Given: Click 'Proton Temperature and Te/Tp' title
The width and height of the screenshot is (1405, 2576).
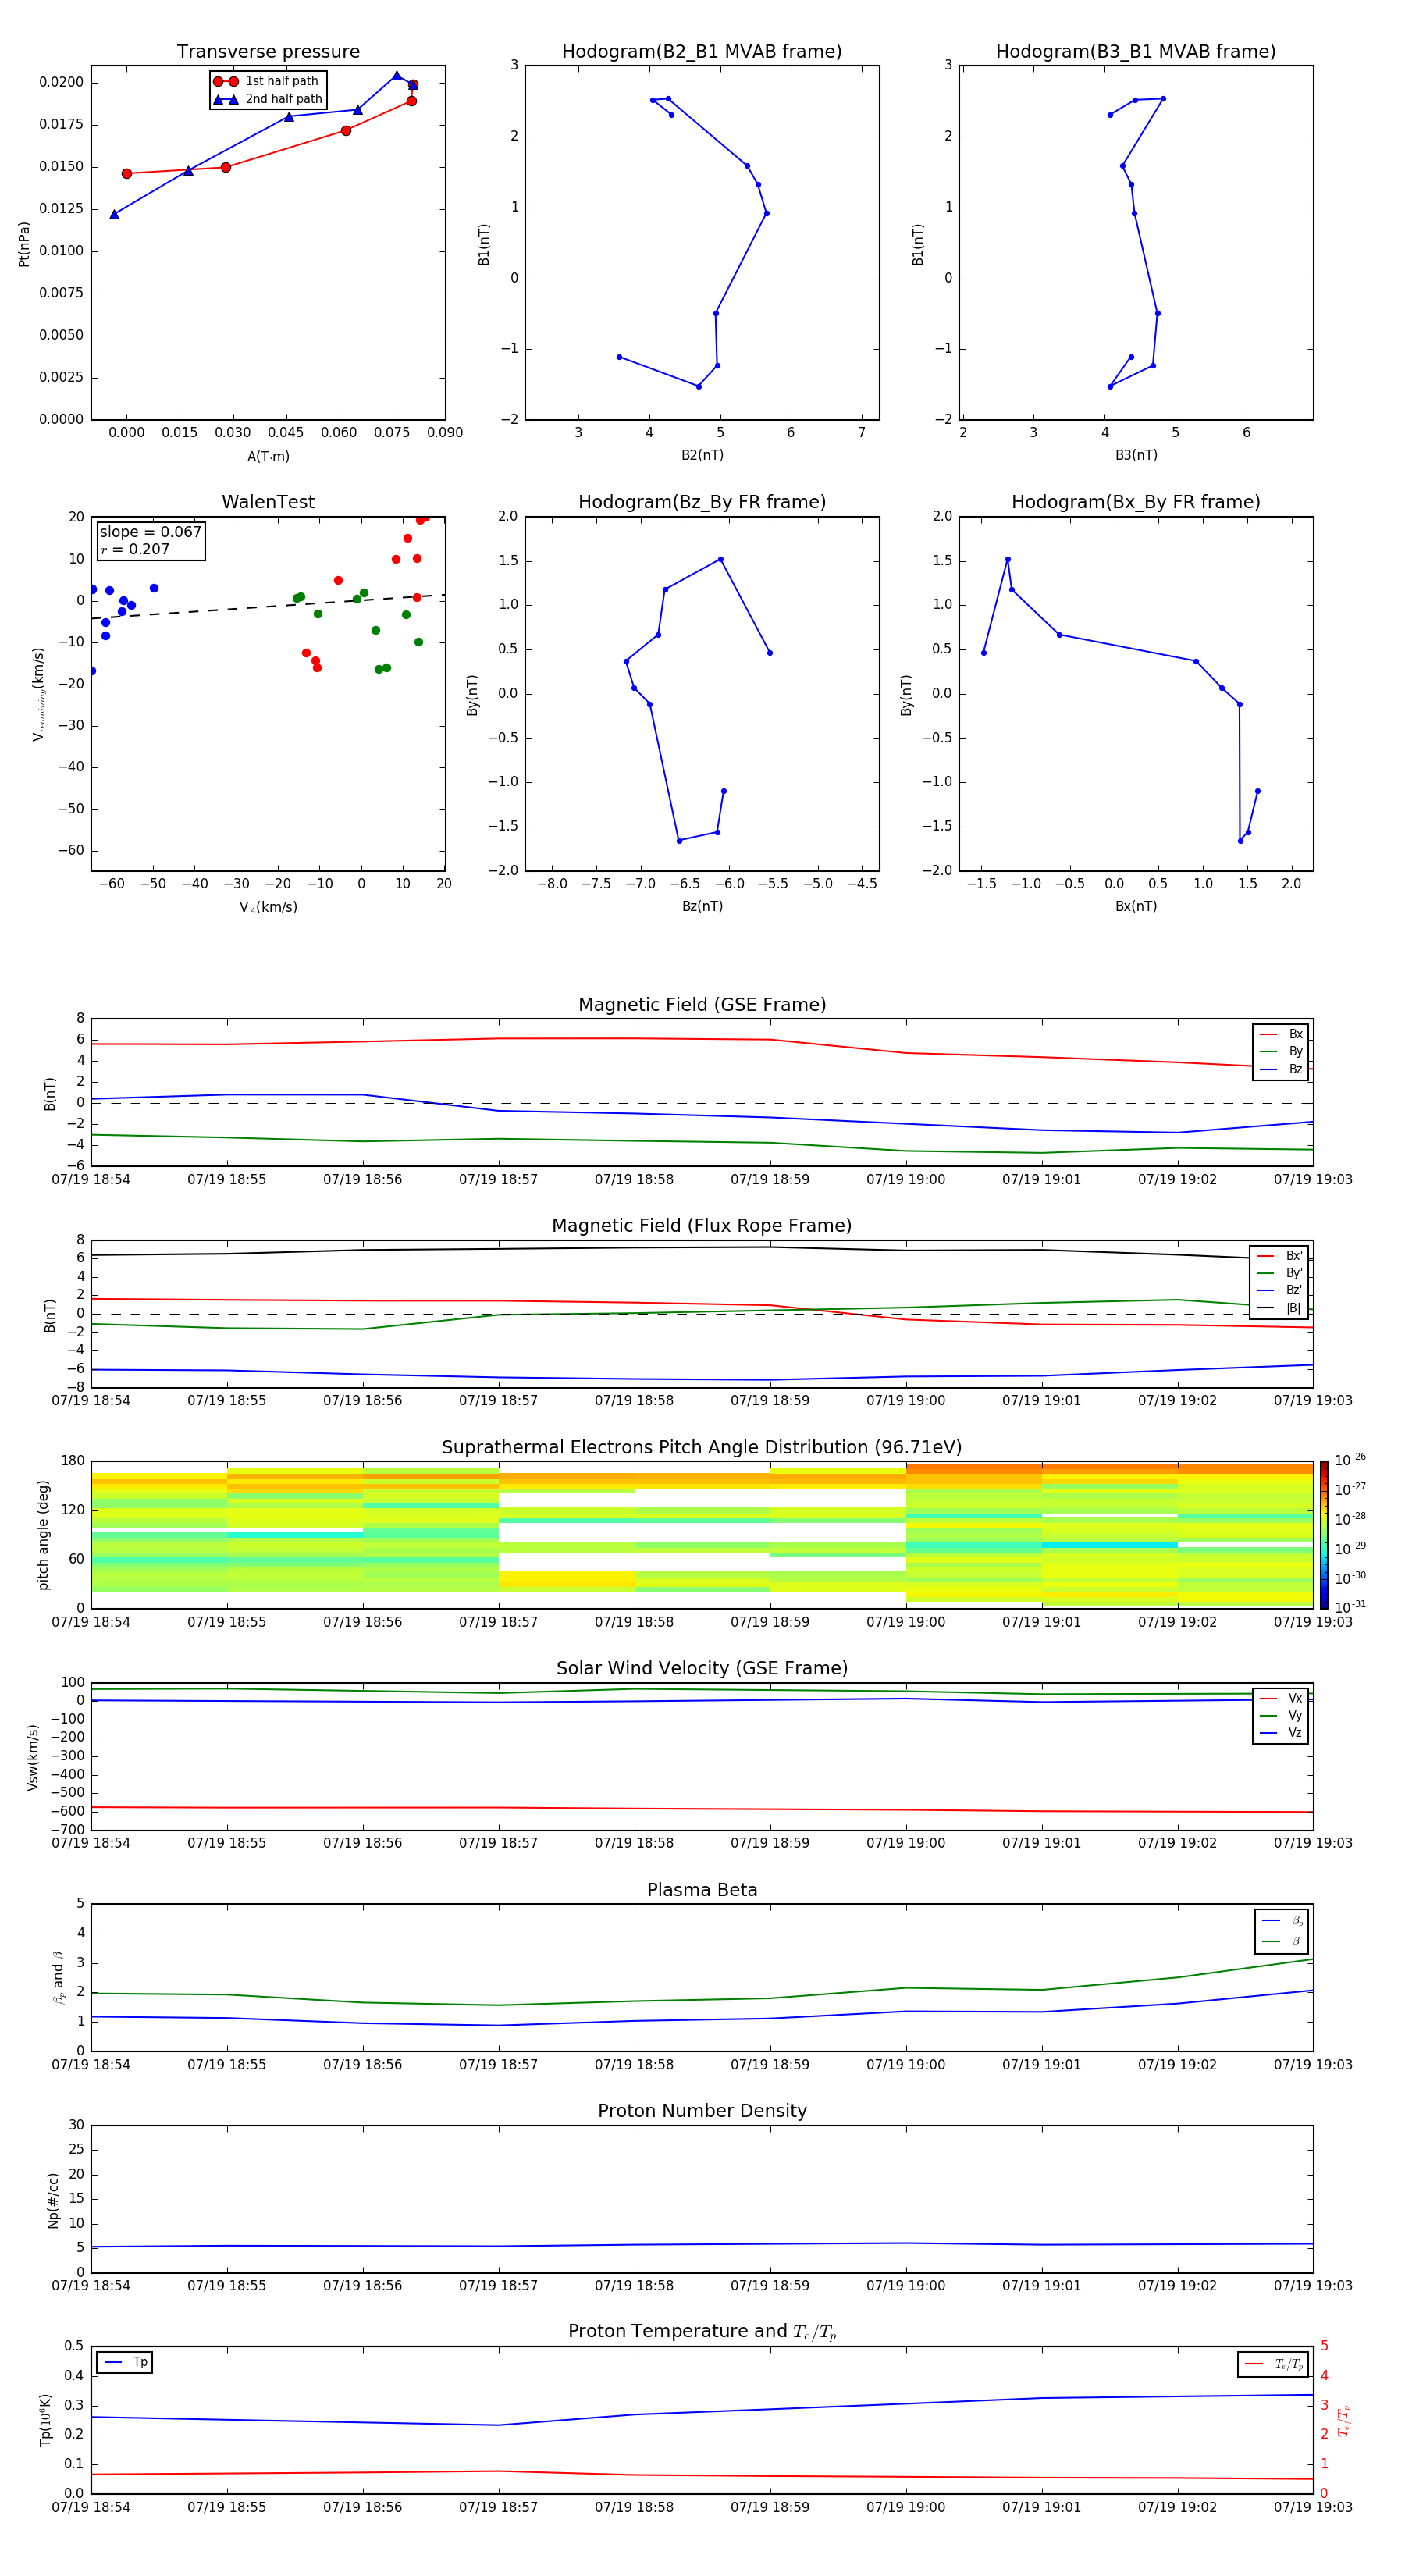Looking at the screenshot, I should [702, 2332].
